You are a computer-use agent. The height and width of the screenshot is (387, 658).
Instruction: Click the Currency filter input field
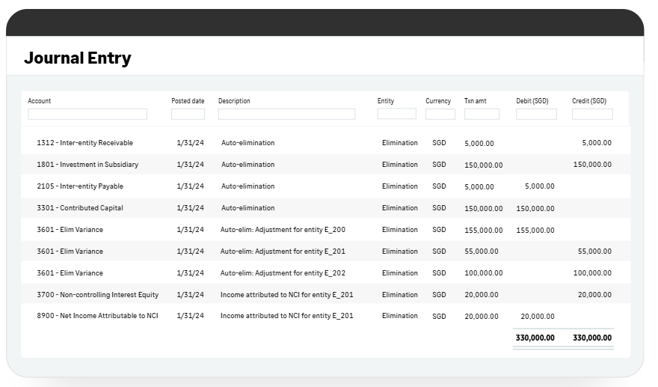(440, 114)
